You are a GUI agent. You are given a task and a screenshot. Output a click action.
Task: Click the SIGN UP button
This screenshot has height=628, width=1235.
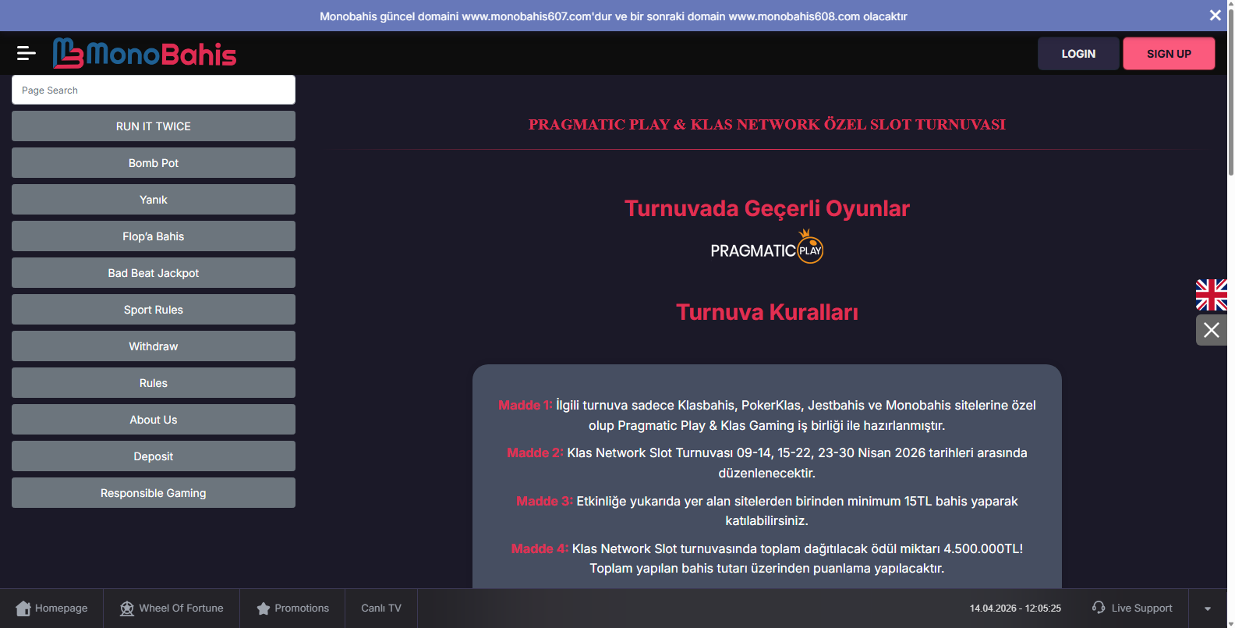coord(1169,54)
